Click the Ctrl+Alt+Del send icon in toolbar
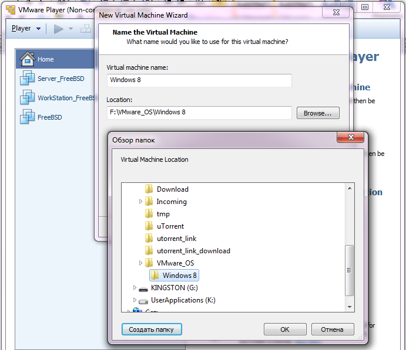The image size is (406, 350). (86, 29)
